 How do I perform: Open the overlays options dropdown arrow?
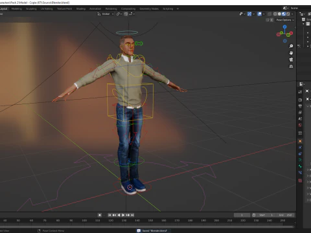click(x=264, y=14)
